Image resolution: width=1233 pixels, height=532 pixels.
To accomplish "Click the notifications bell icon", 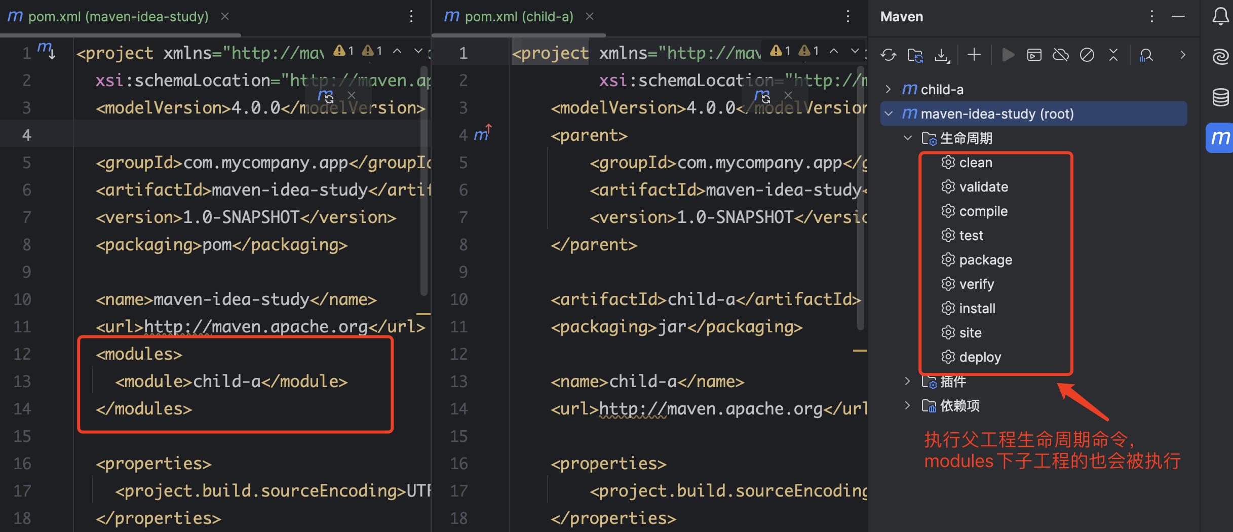I will (x=1220, y=17).
